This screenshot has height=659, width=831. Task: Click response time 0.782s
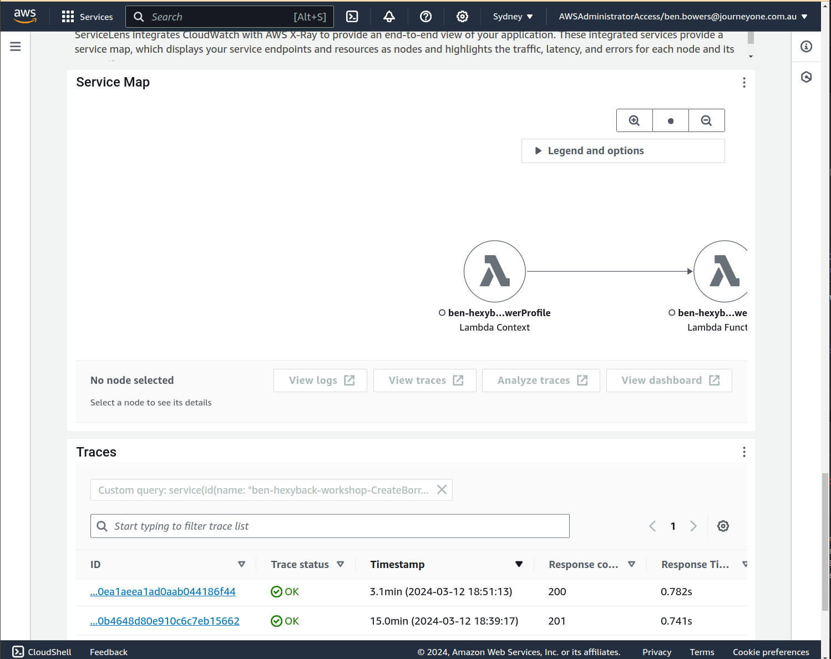point(677,592)
